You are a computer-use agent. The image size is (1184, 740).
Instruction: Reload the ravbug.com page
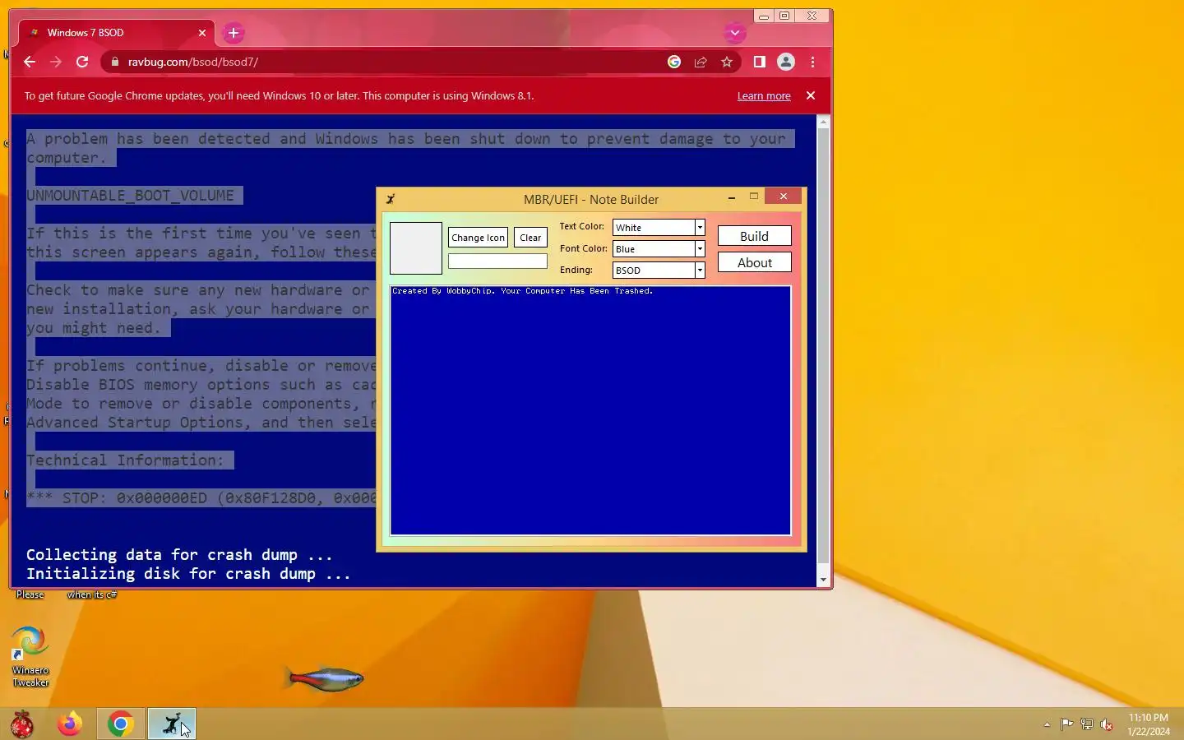(82, 62)
